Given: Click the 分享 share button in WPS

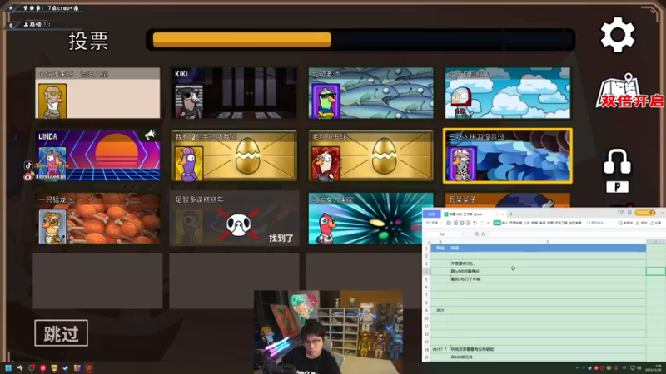Looking at the screenshot, I should point(654,223).
